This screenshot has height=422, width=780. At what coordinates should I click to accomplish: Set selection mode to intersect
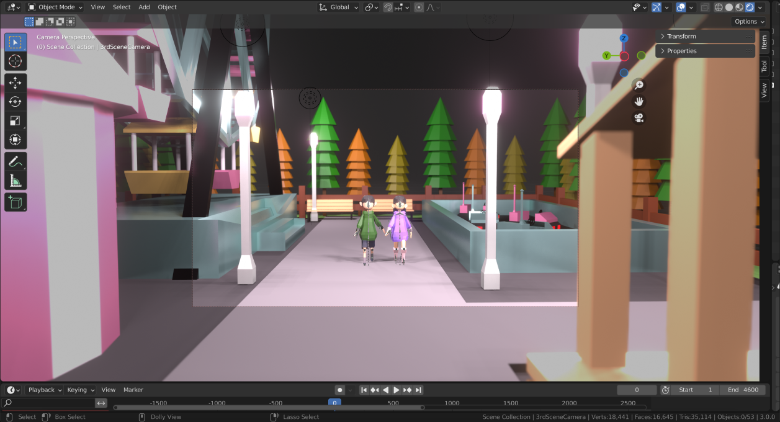click(x=70, y=22)
